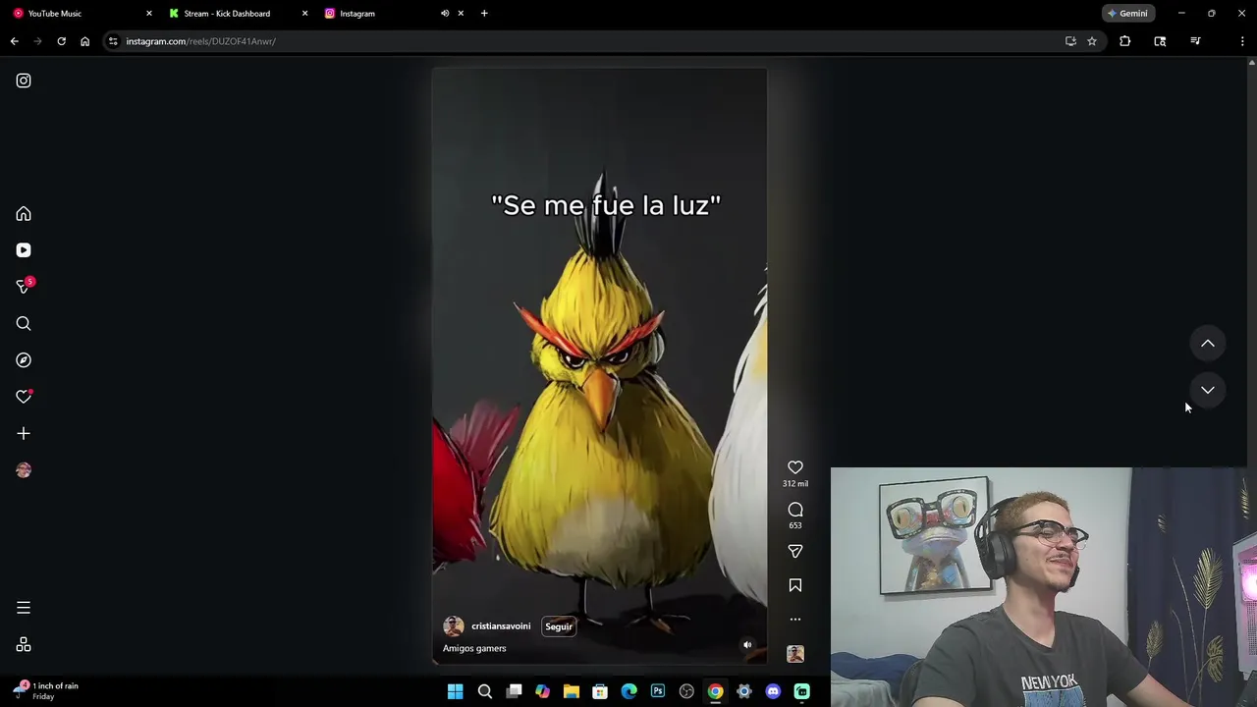The width and height of the screenshot is (1257, 707).
Task: Open the Explore compass icon
Action: (24, 360)
